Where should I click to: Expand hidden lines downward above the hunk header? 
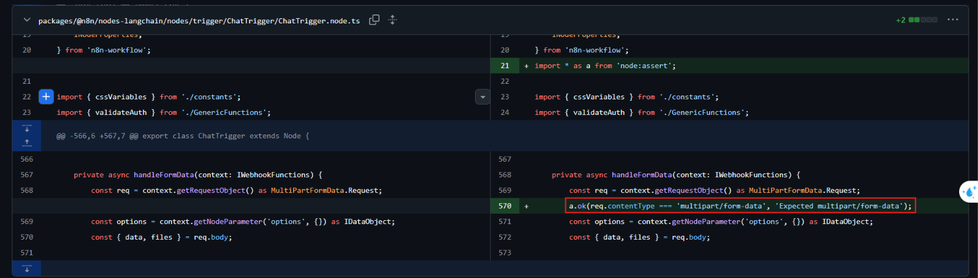click(27, 128)
